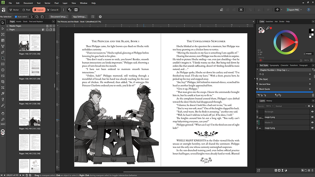Click the Preview mode eye icon
This screenshot has height=177, width=315.
pos(241,10)
